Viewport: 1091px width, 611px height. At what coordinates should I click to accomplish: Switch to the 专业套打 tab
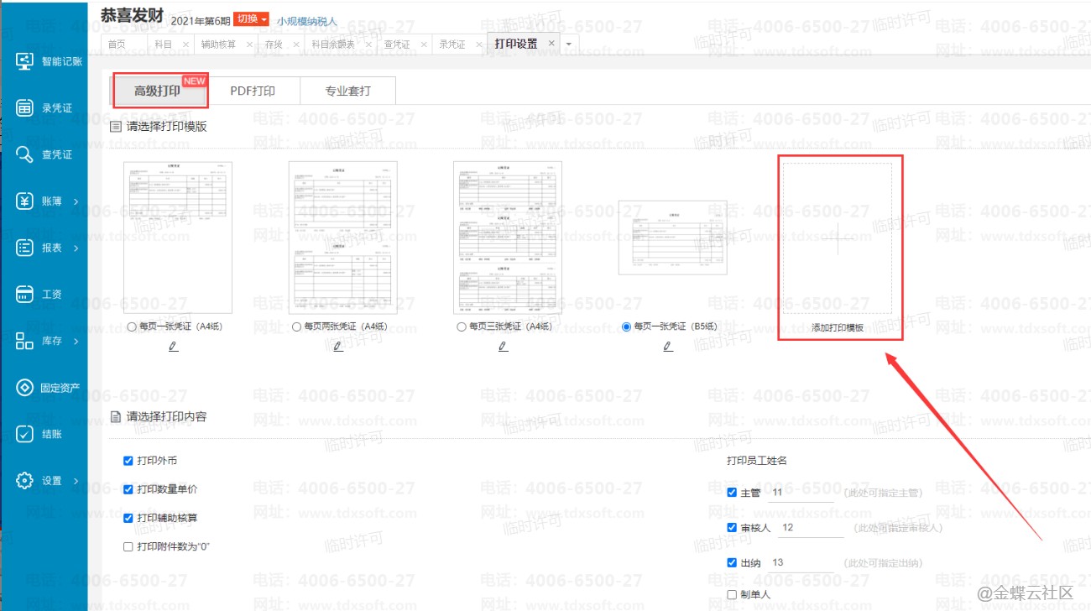point(347,91)
